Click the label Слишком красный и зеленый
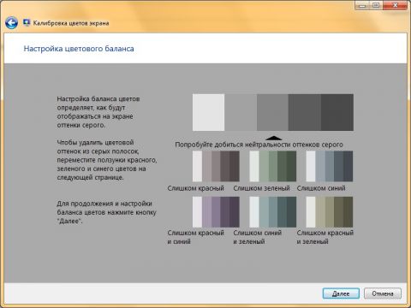Image resolution: width=411 pixels, height=308 pixels. 325,237
